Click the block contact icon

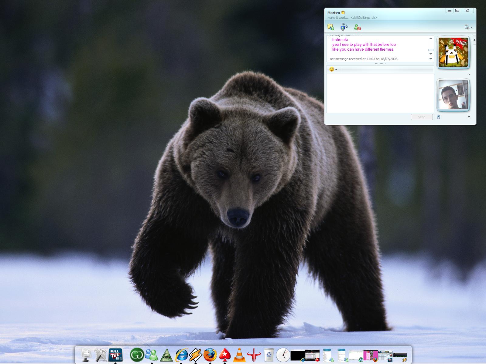click(358, 27)
